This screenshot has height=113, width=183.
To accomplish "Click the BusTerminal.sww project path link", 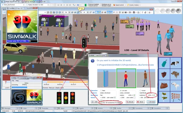I will tap(125, 65).
